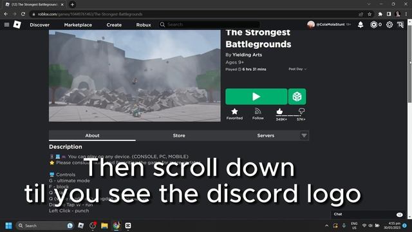Show hidden system tray icons chevron

[x=326, y=226]
